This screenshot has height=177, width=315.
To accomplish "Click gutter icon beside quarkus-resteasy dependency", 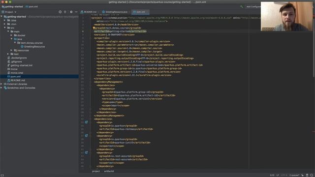I will 86,122.
